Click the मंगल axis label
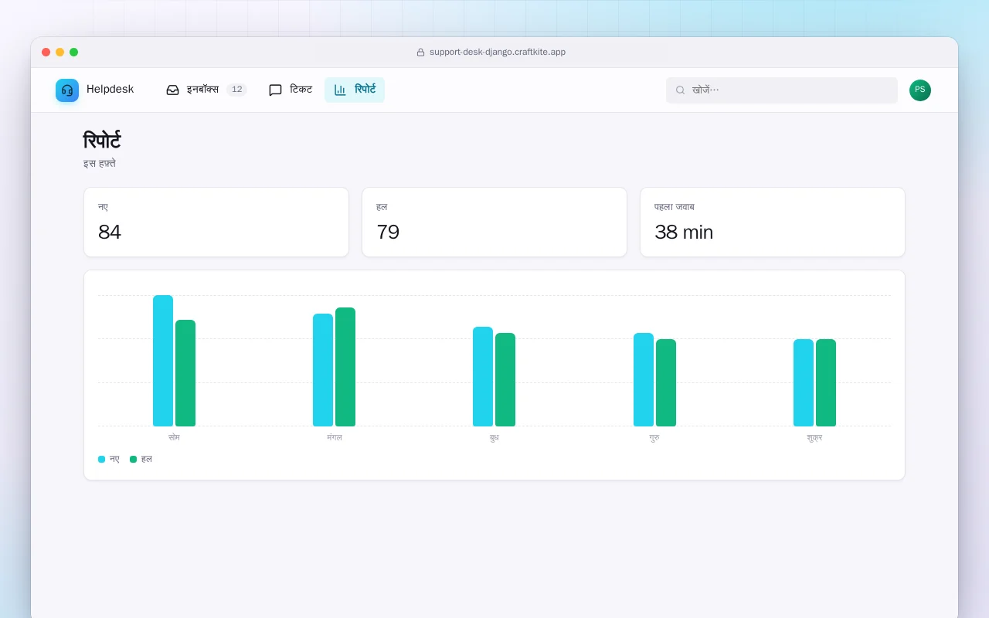This screenshot has height=618, width=989. [335, 438]
